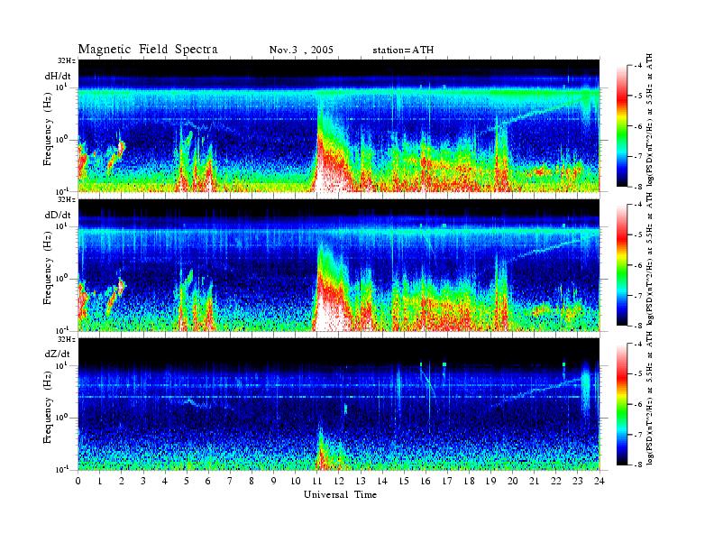This screenshot has height=552, width=714.
Task: Click the 'station=ATH' label
Action: point(403,51)
